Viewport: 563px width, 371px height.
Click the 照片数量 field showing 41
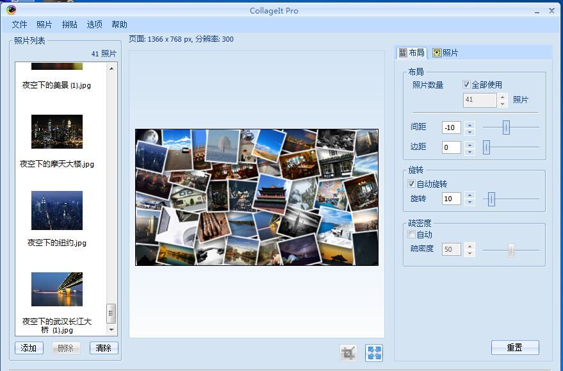(x=480, y=100)
